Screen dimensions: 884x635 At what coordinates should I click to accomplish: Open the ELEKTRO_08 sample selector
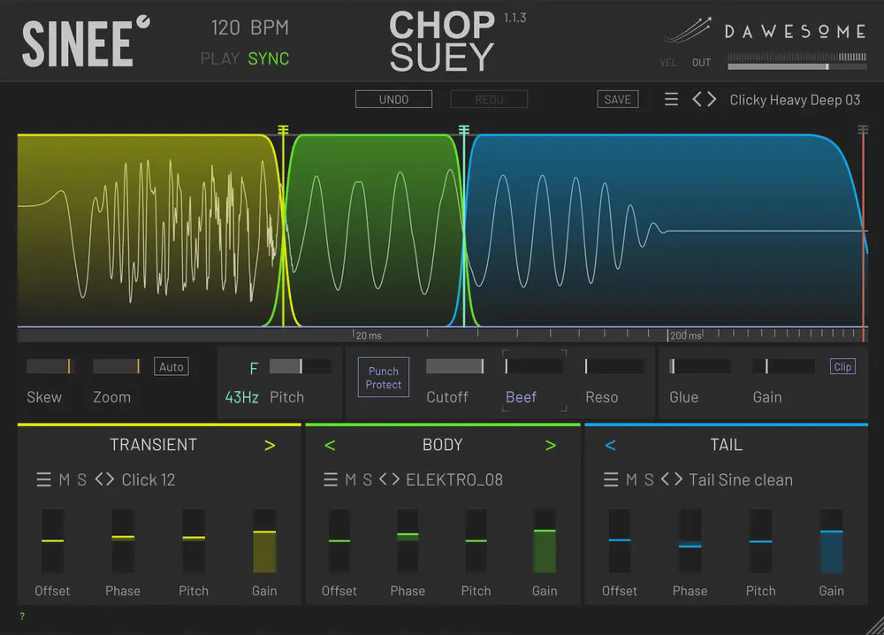[x=453, y=479]
